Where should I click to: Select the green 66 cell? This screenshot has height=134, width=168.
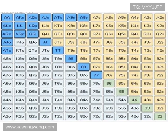click(x=109, y=83)
